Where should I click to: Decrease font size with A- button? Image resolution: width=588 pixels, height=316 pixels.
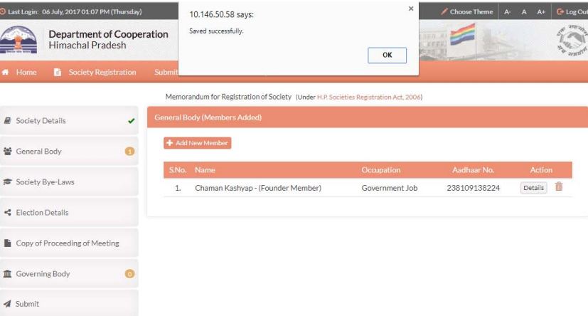point(508,12)
